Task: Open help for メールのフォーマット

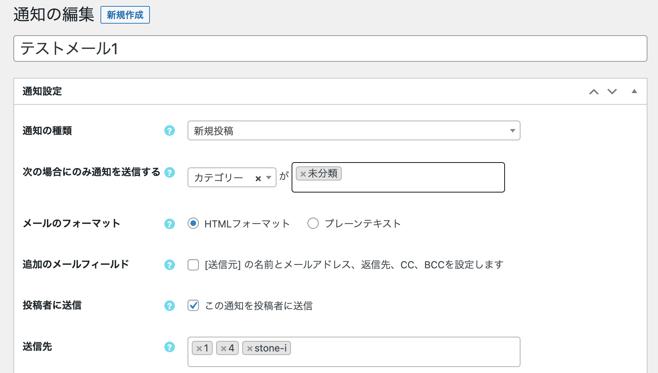Action: point(170,224)
